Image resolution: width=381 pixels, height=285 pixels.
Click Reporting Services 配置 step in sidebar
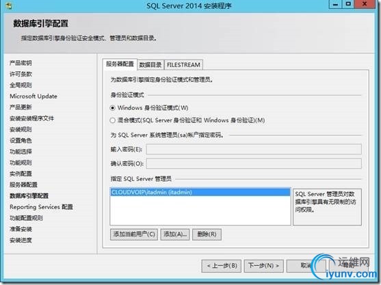coord(41,207)
